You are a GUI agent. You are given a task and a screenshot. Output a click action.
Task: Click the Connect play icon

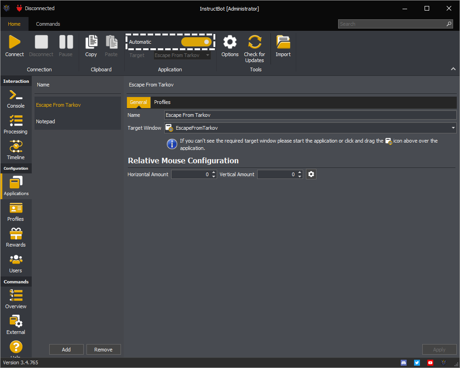point(14,42)
